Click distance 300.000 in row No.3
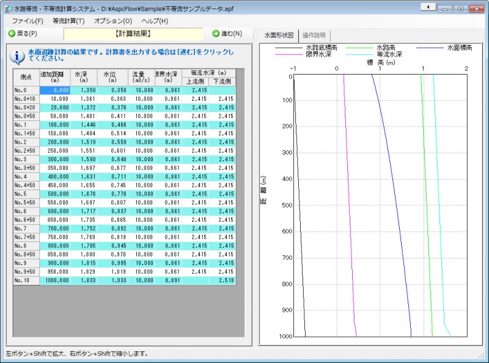This screenshot has height=363, width=489. click(55, 159)
